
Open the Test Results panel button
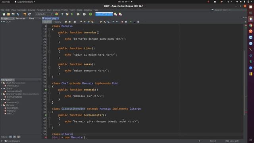(12, 141)
